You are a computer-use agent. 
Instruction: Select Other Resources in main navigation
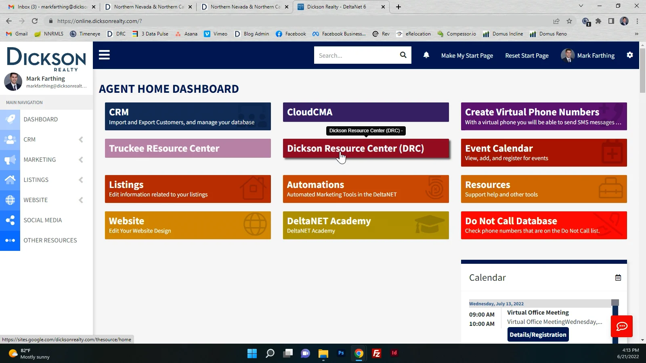coord(50,240)
